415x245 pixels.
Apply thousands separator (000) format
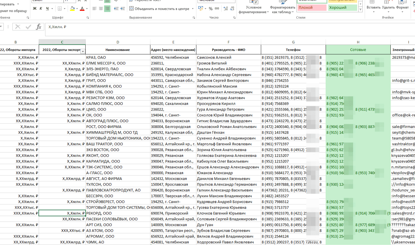pyautogui.click(x=217, y=9)
